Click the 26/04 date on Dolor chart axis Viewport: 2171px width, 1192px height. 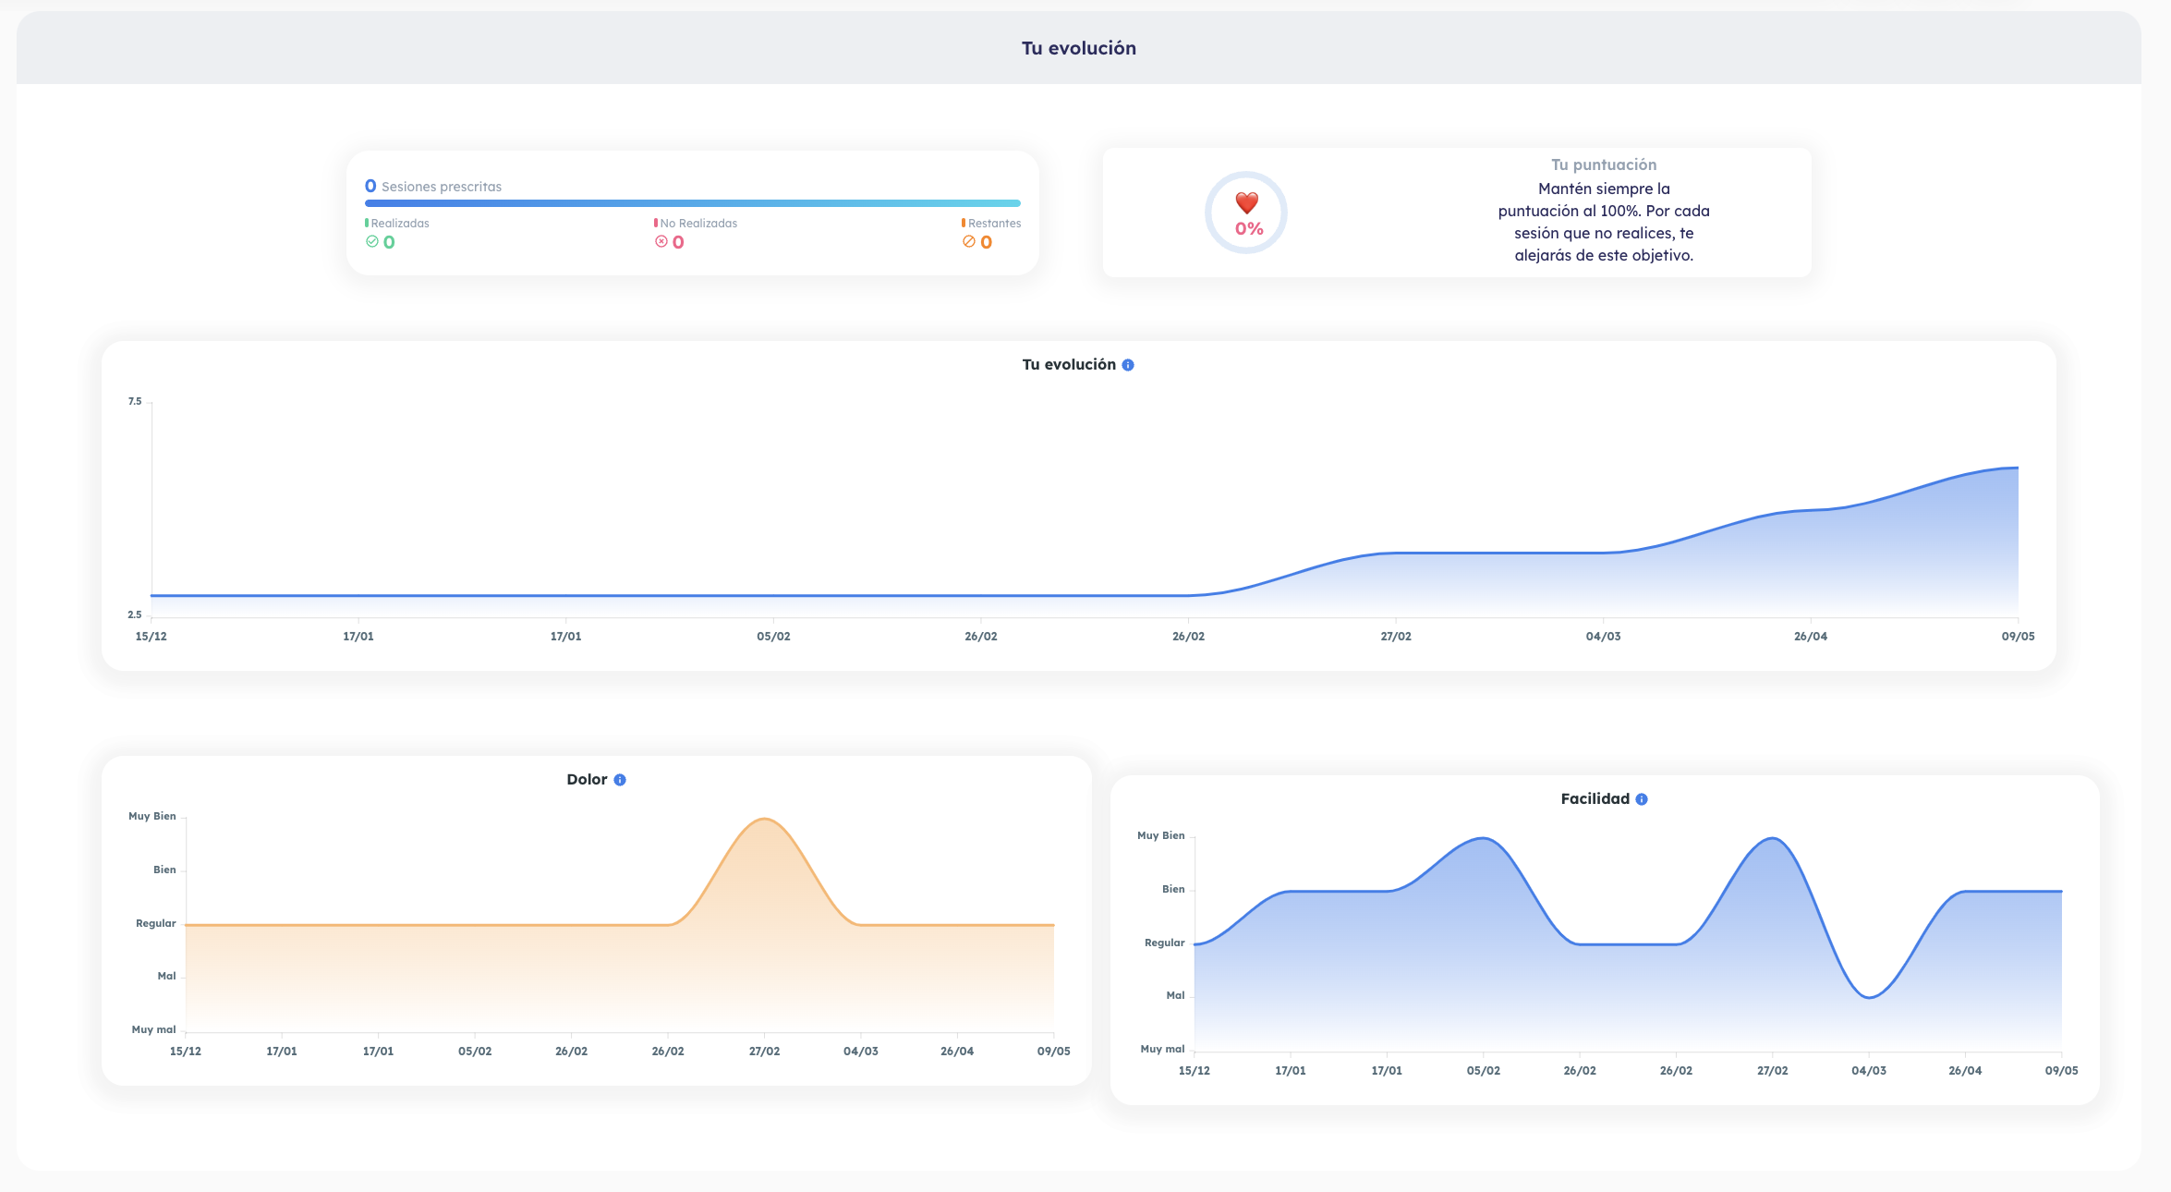(957, 1052)
